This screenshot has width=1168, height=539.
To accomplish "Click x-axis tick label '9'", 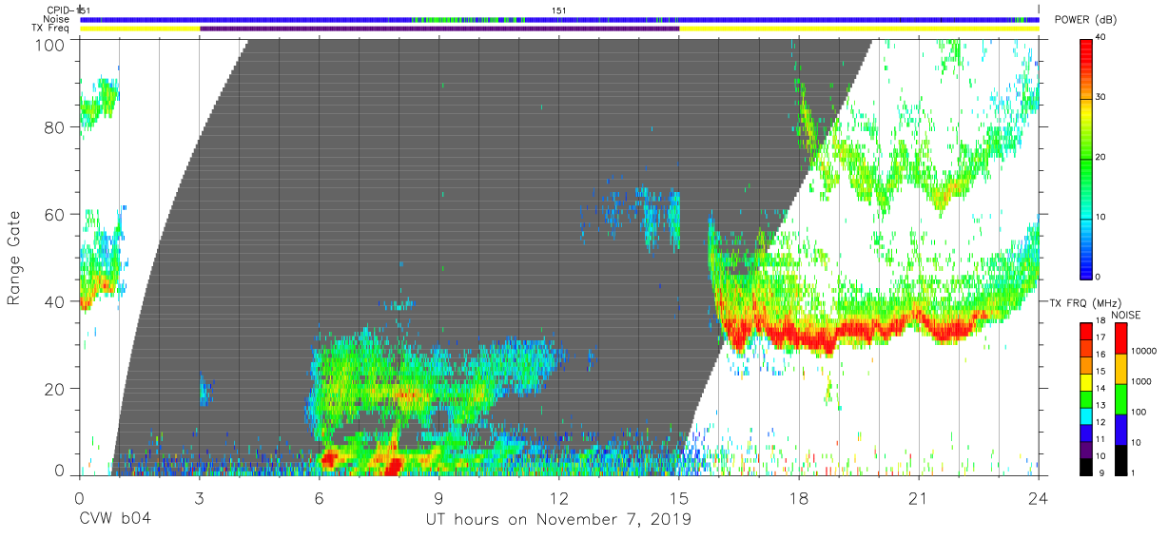I will (x=438, y=498).
